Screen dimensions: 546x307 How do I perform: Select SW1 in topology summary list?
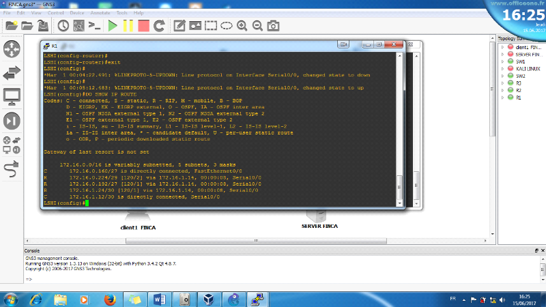pyautogui.click(x=520, y=61)
